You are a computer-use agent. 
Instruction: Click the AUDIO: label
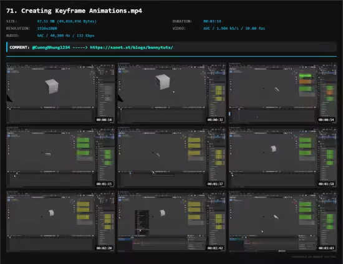pos(12,35)
